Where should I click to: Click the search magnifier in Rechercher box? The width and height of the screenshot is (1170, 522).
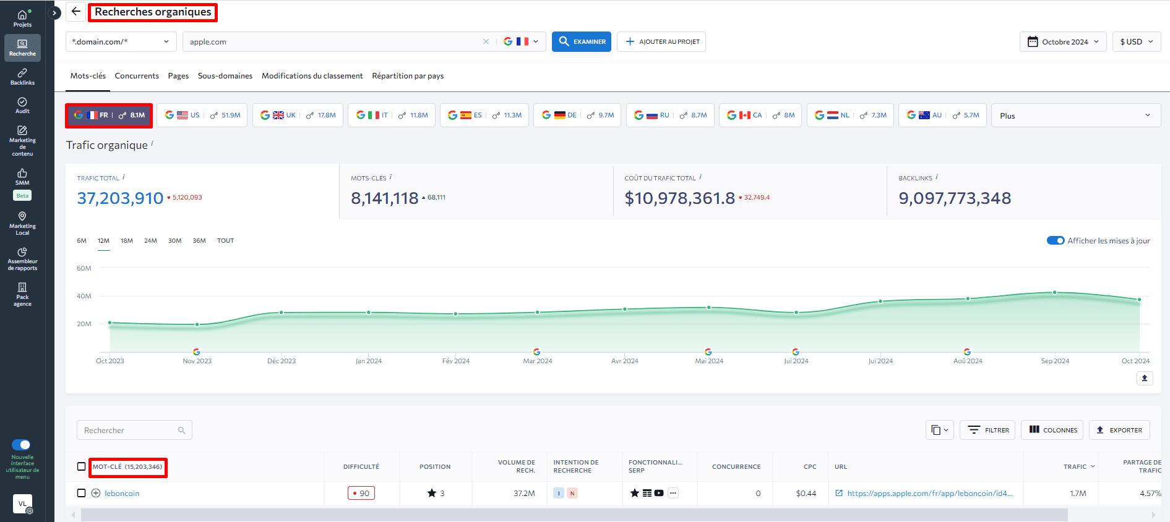tap(182, 431)
